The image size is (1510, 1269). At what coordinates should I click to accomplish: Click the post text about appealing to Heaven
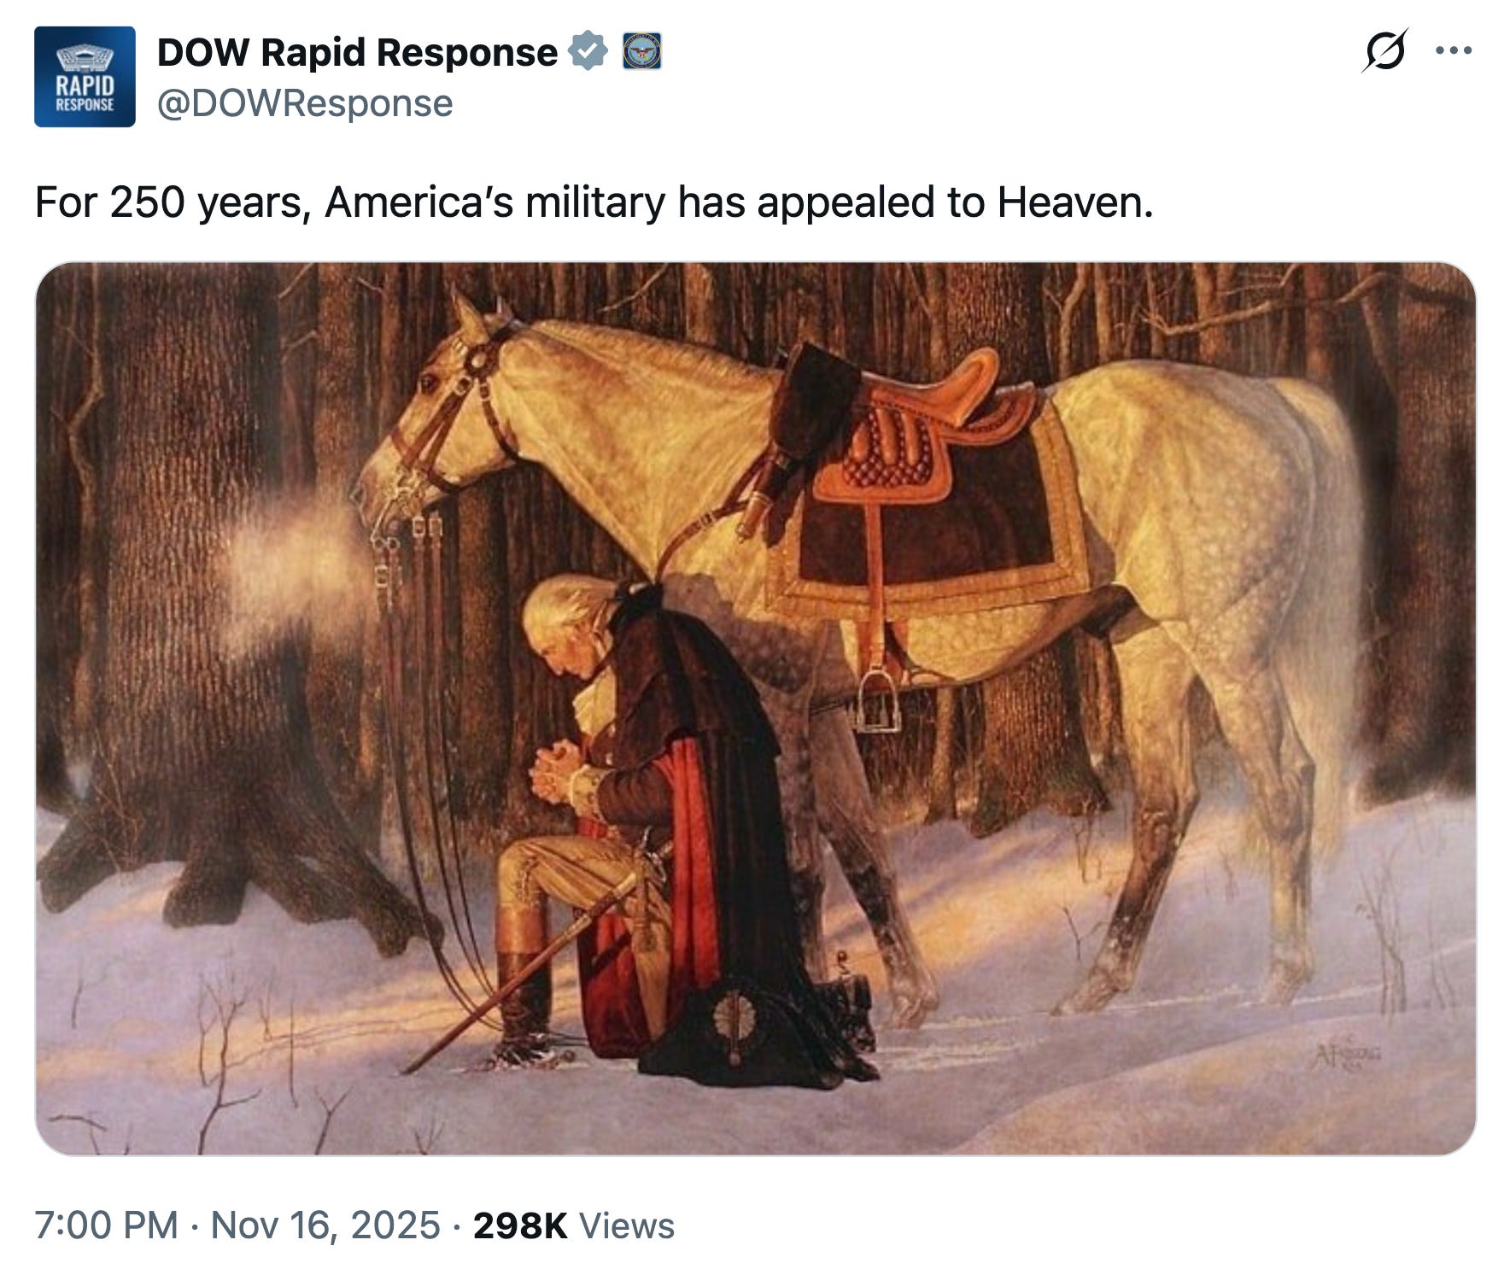pyautogui.click(x=594, y=202)
